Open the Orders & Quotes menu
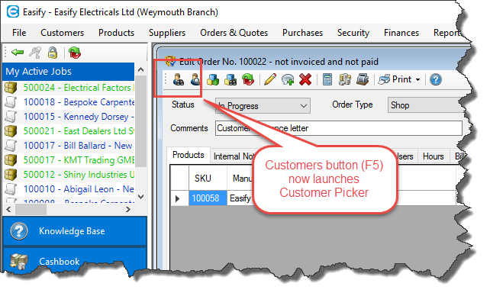The width and height of the screenshot is (490, 296). [234, 33]
